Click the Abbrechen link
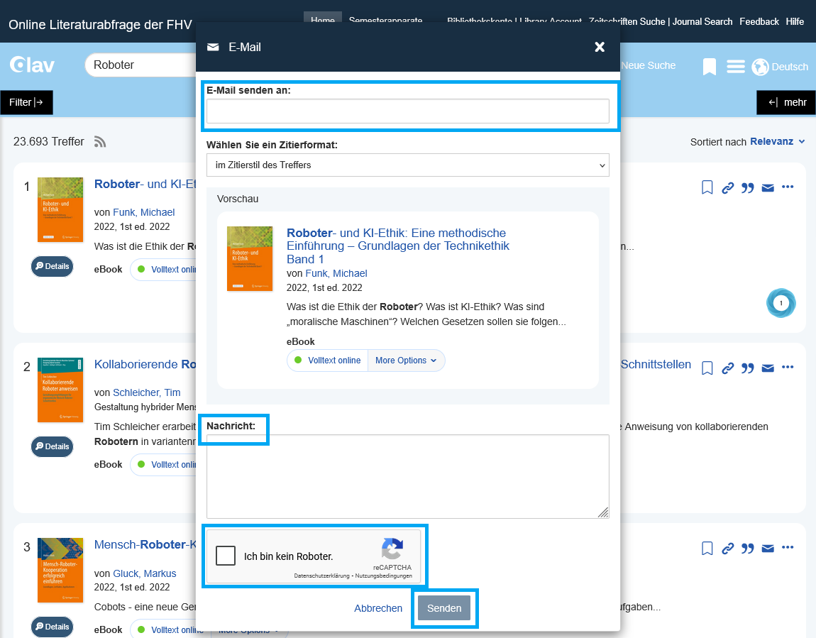 [x=378, y=608]
